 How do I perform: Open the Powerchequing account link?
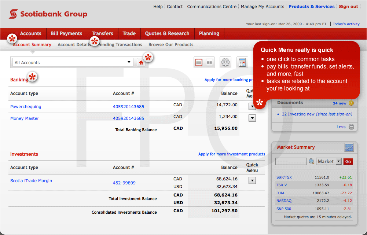click(x=26, y=107)
